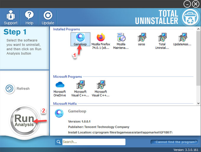Open the Support section
The image size is (201, 152).
[x=11, y=17]
